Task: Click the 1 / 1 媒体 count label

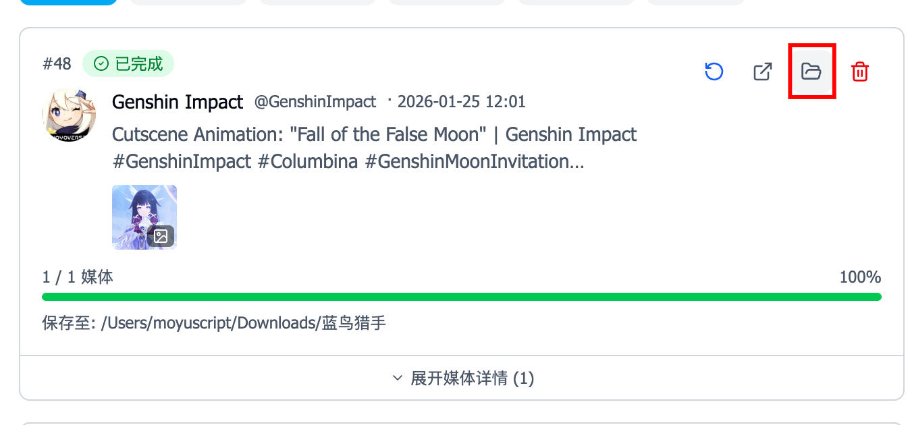Action: coord(78,277)
